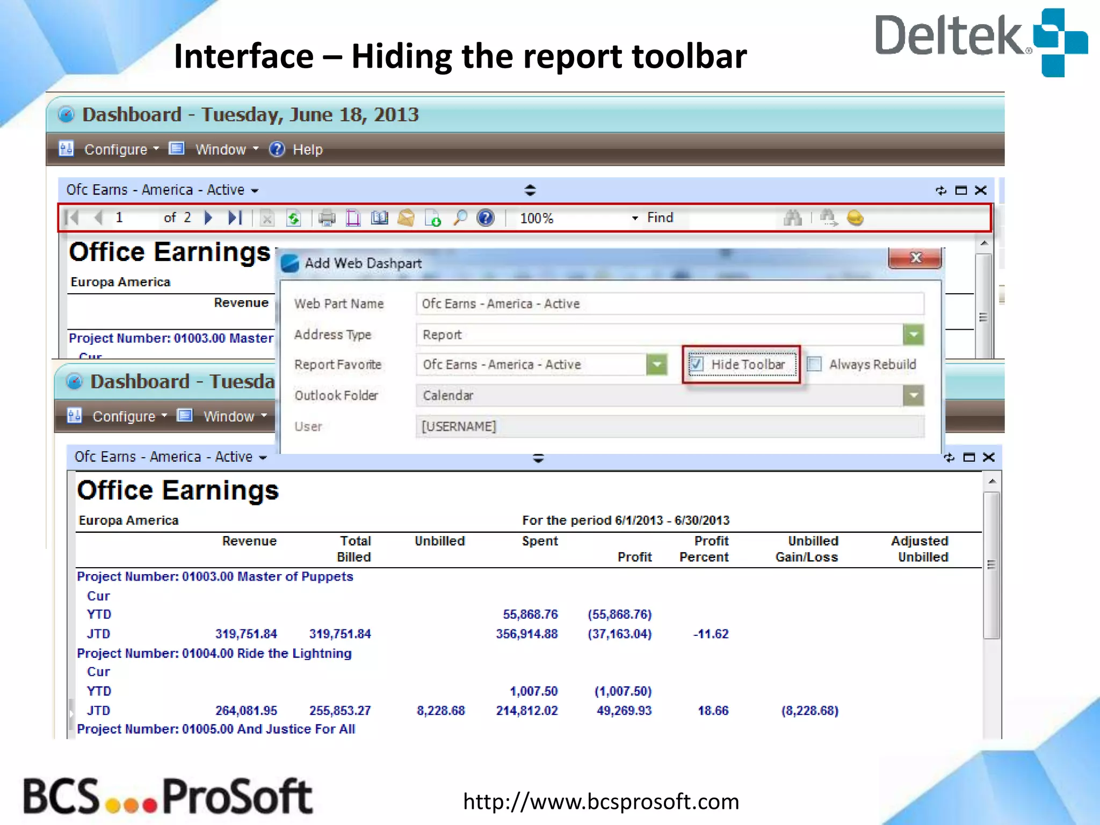Screen dimensions: 1100x825
Task: Email the report using envelope icon
Action: coord(406,218)
